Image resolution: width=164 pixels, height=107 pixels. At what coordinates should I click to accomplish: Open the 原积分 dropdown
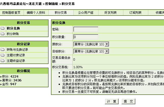(x=91, y=44)
